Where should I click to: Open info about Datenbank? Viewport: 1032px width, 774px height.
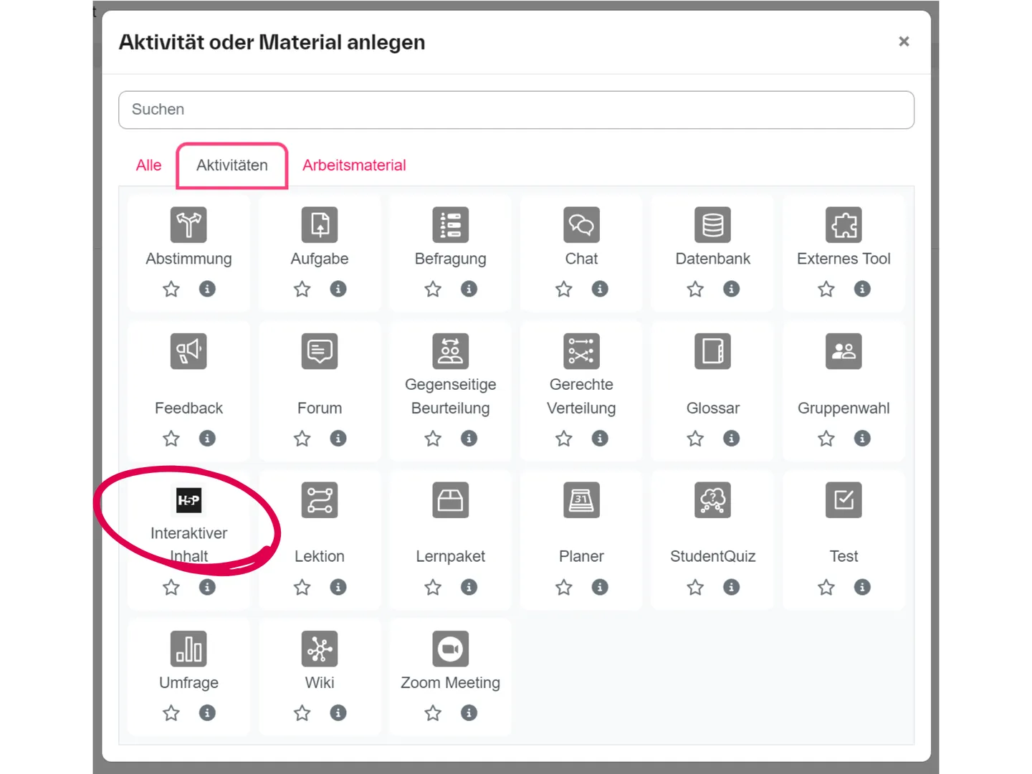point(731,289)
